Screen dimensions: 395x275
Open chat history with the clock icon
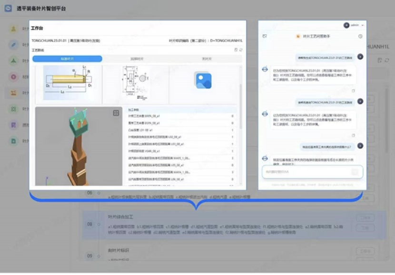point(360,36)
